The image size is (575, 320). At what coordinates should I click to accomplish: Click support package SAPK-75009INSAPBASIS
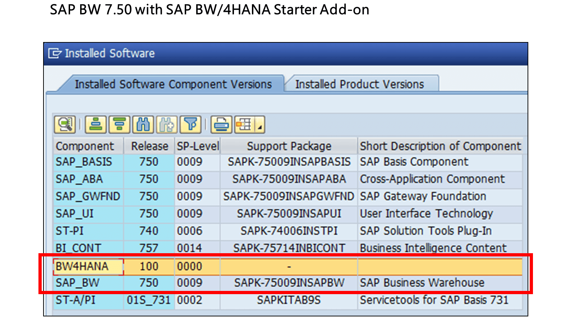click(289, 162)
